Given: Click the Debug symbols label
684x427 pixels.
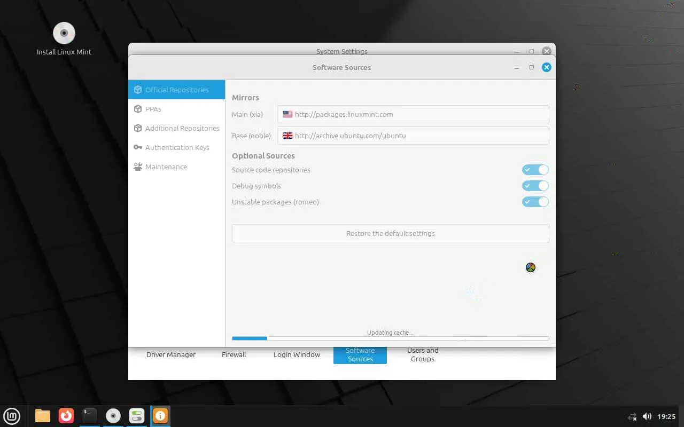Looking at the screenshot, I should [x=256, y=186].
